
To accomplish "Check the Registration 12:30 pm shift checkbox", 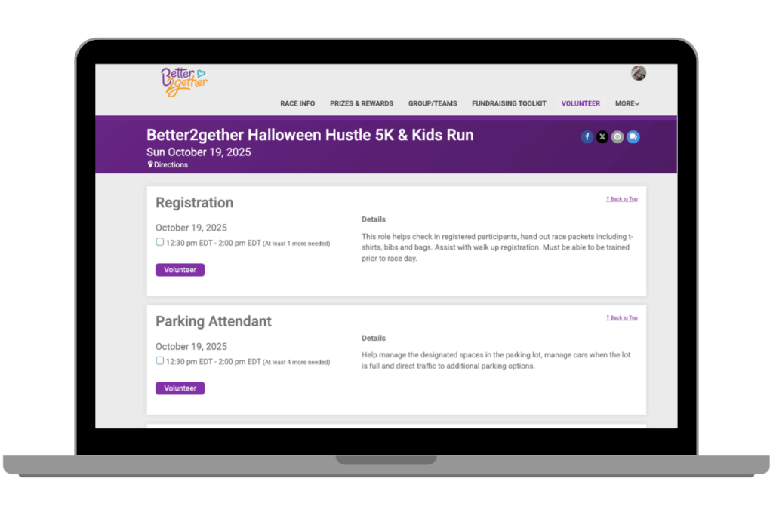I will pyautogui.click(x=160, y=242).
